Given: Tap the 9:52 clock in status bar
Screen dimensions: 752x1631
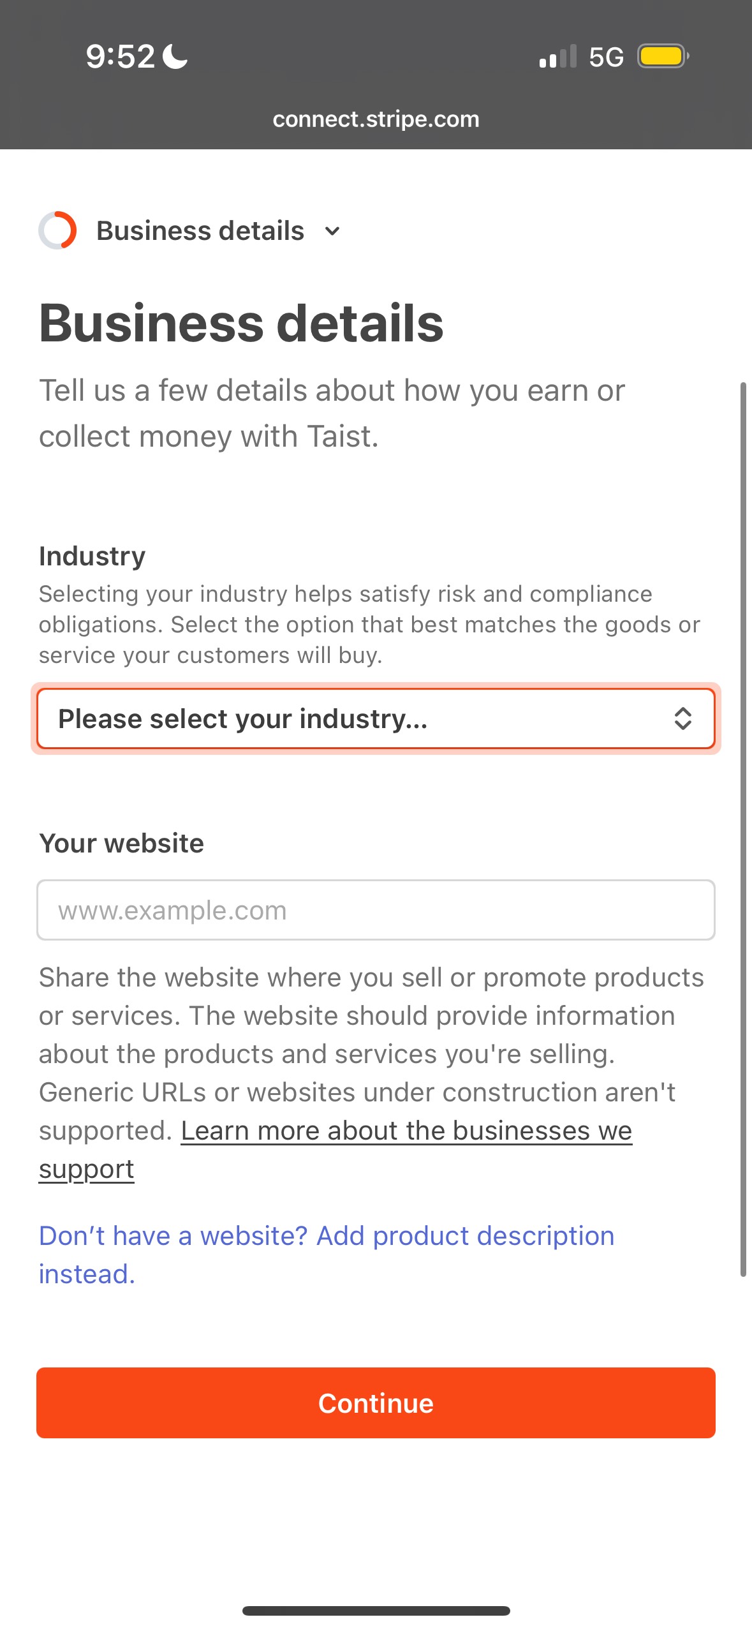Looking at the screenshot, I should (121, 56).
